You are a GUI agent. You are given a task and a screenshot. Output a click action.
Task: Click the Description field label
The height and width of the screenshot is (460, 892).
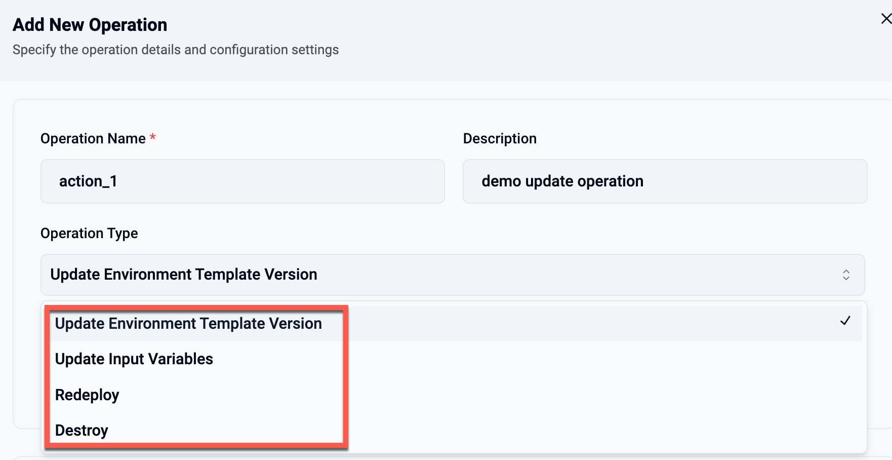pos(500,138)
